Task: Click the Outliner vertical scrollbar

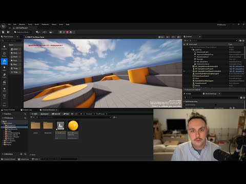Action: (x=245, y=53)
